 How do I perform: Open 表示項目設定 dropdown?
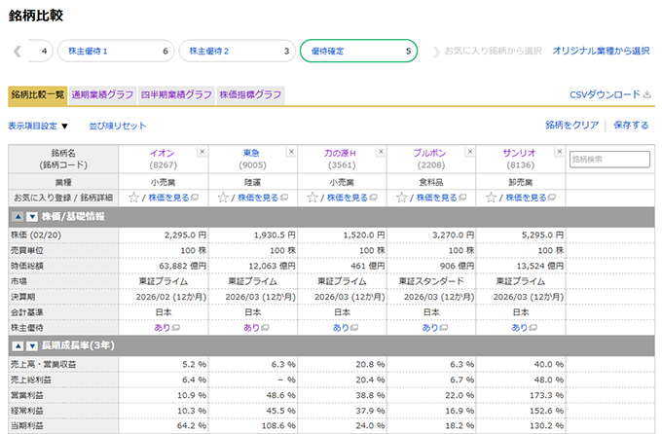tap(38, 126)
